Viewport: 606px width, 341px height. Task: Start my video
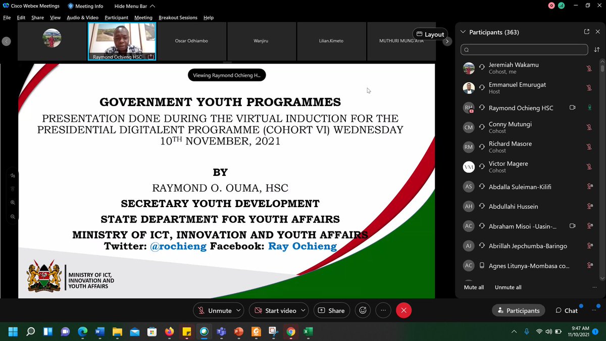[x=275, y=310]
